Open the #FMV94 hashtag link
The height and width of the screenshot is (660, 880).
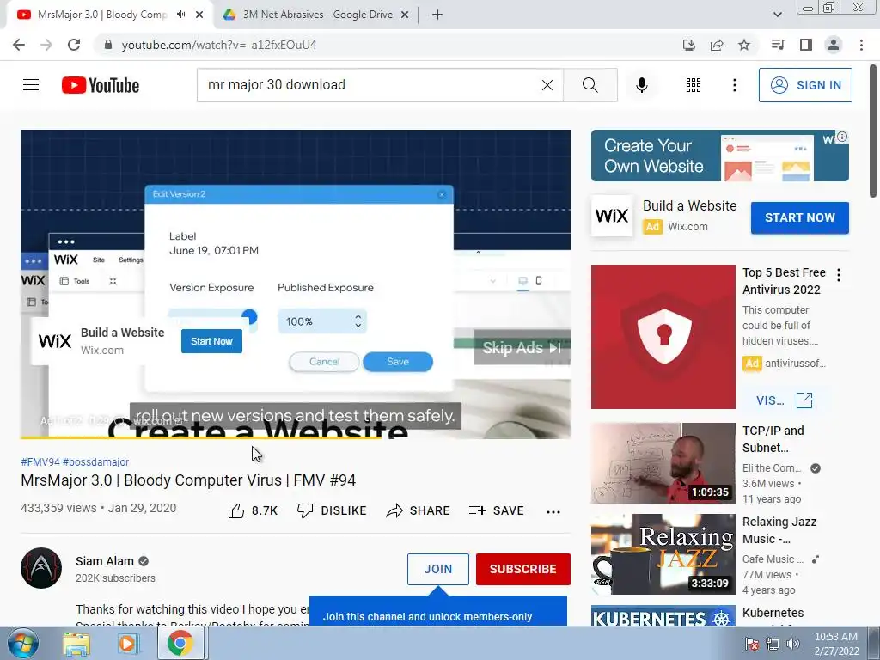click(40, 461)
